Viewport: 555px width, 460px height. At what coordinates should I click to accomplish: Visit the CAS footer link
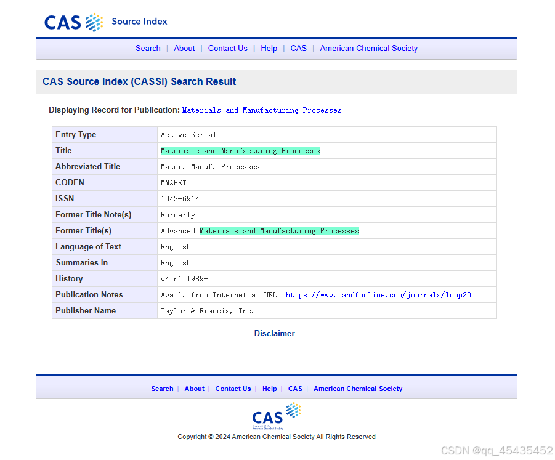coord(295,389)
